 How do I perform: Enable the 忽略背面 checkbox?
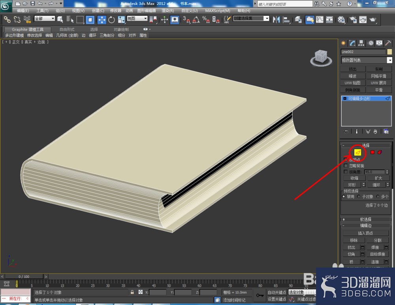click(x=346, y=166)
